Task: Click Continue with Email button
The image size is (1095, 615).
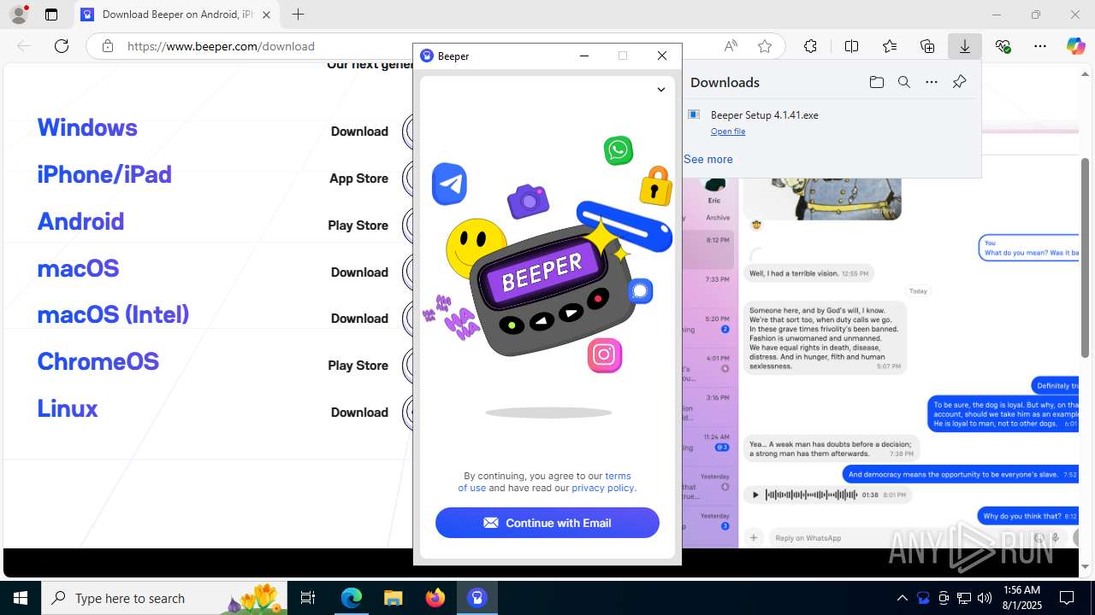Action: pyautogui.click(x=547, y=523)
